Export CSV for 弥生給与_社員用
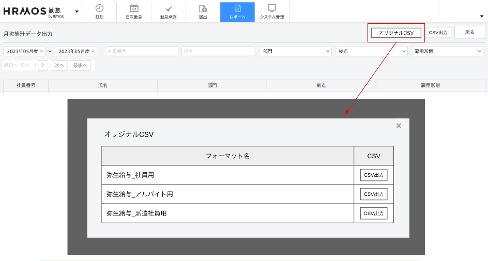The image size is (488, 261). coord(374,175)
